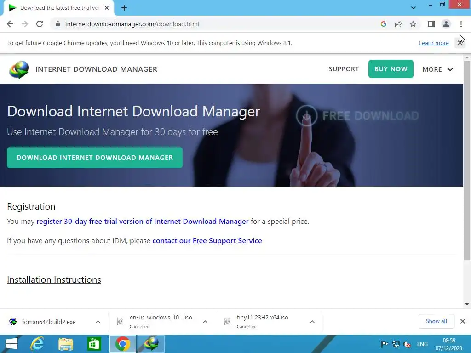This screenshot has width=471, height=353.
Task: Open Windows Store from taskbar
Action: point(94,344)
